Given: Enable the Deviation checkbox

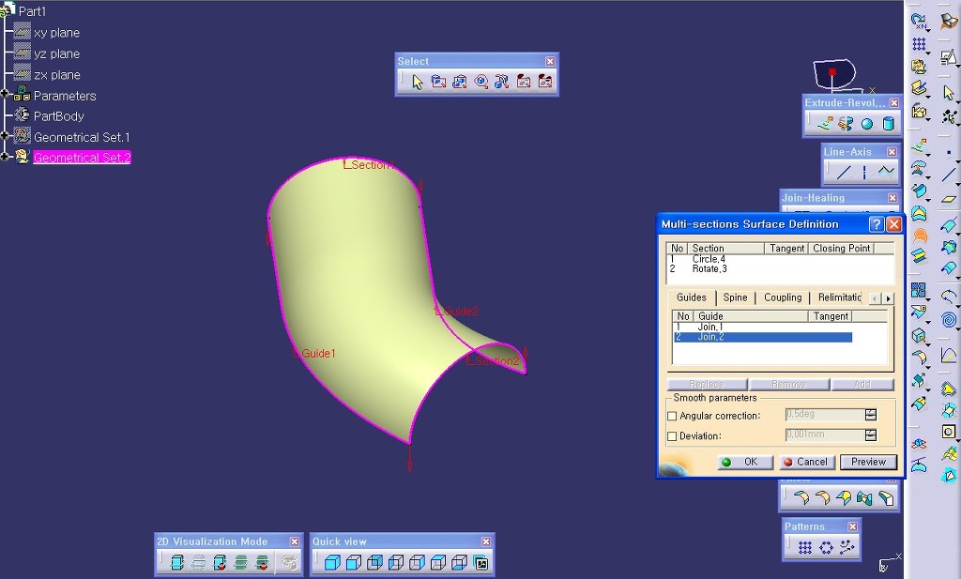Looking at the screenshot, I should point(671,436).
